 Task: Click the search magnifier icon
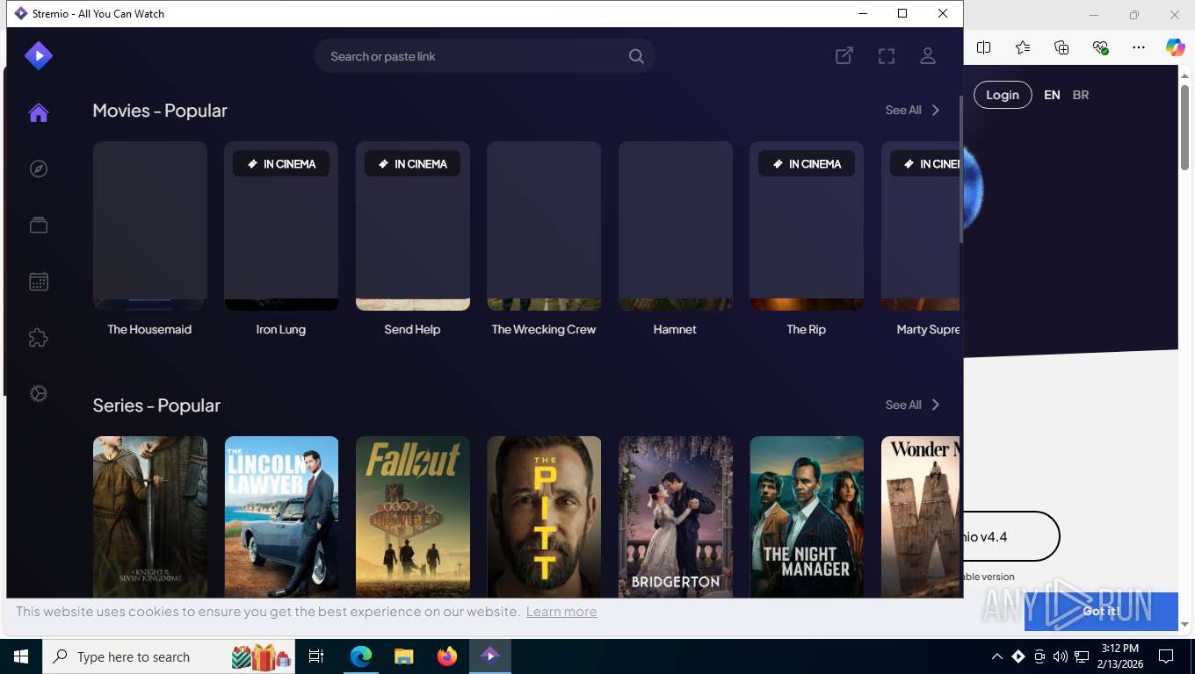tap(636, 56)
